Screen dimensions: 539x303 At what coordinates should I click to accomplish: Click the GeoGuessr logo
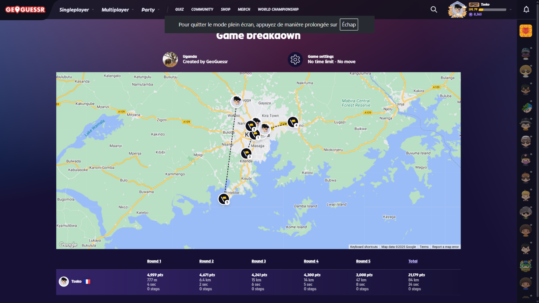coord(25,10)
